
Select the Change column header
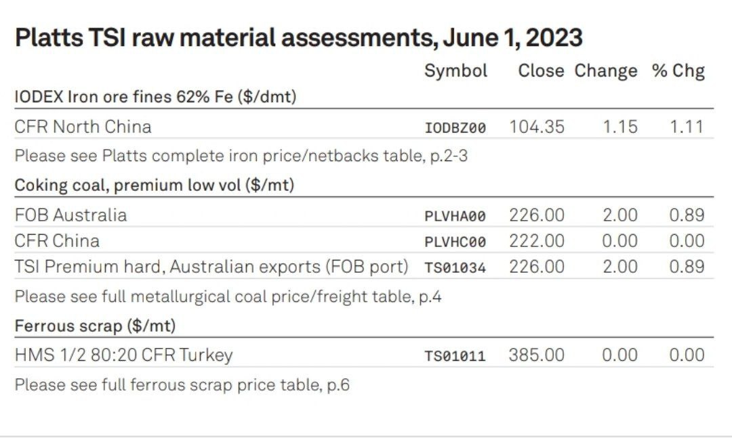point(606,71)
